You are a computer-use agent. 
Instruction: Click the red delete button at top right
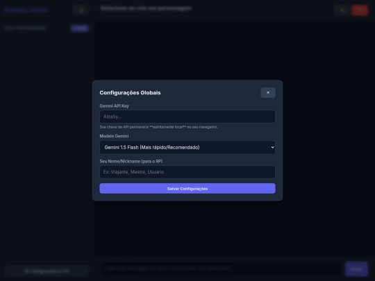pyautogui.click(x=360, y=10)
